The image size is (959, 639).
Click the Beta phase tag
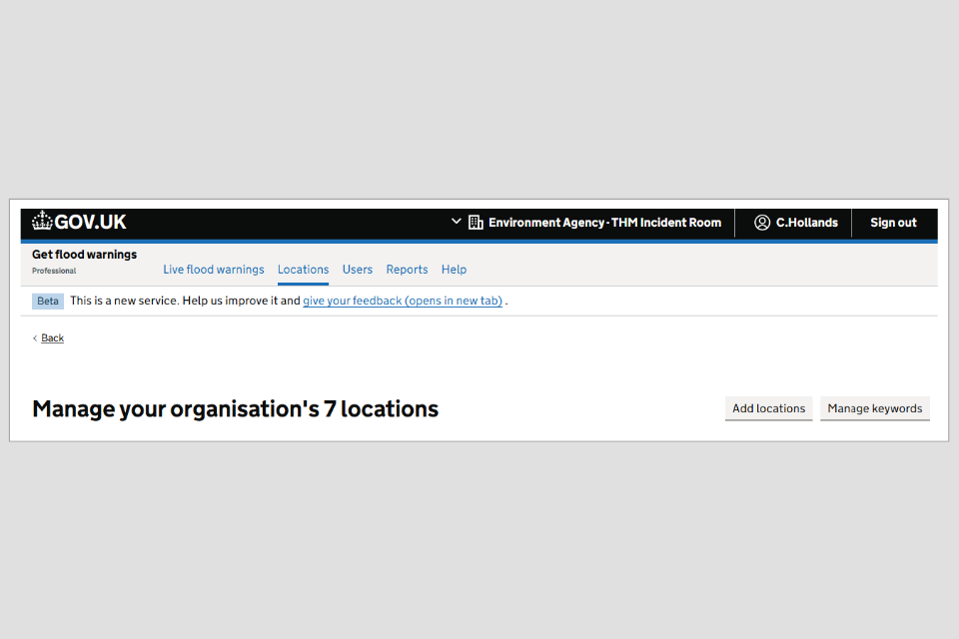(x=47, y=301)
